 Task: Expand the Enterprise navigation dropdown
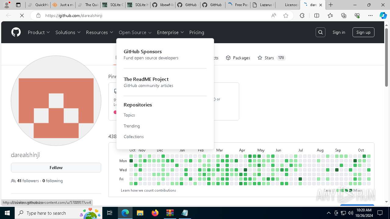pos(170,32)
